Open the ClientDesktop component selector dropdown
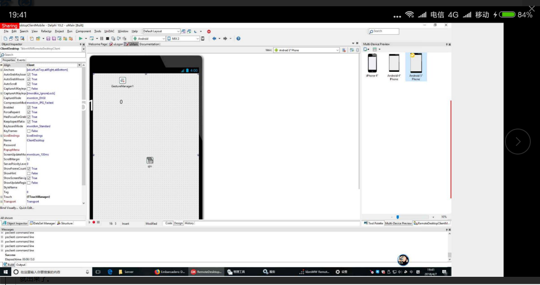Image resolution: width=540 pixels, height=285 pixels. 83,49
